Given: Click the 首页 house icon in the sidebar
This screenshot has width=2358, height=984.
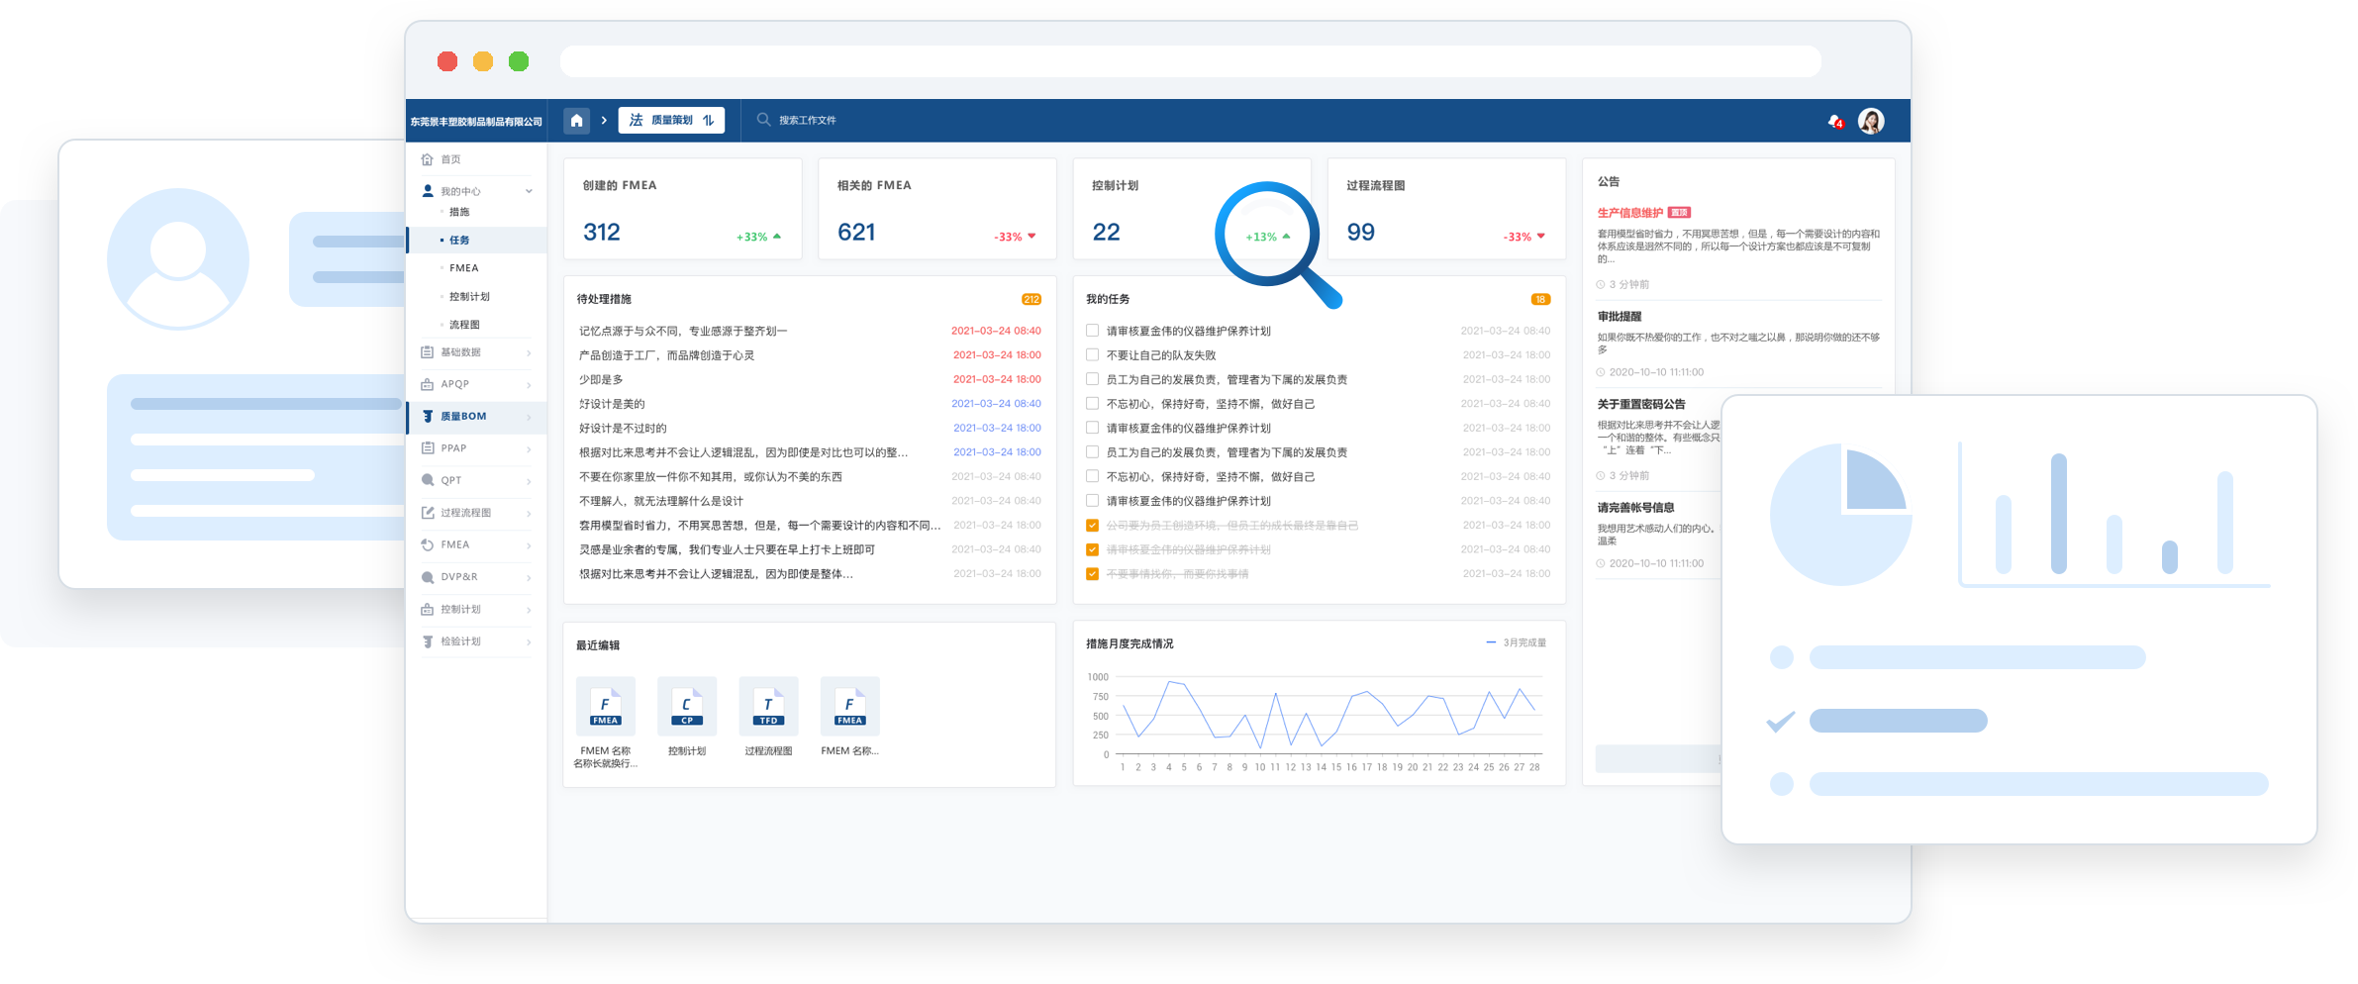Looking at the screenshot, I should click(427, 159).
